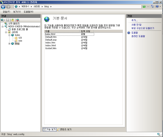163x137 pixels.
Task: Click the Home icon in top toolbar
Action: coord(152,6)
